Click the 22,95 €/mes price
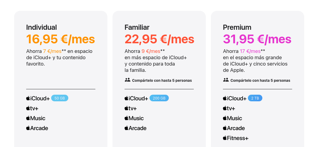 (159, 39)
